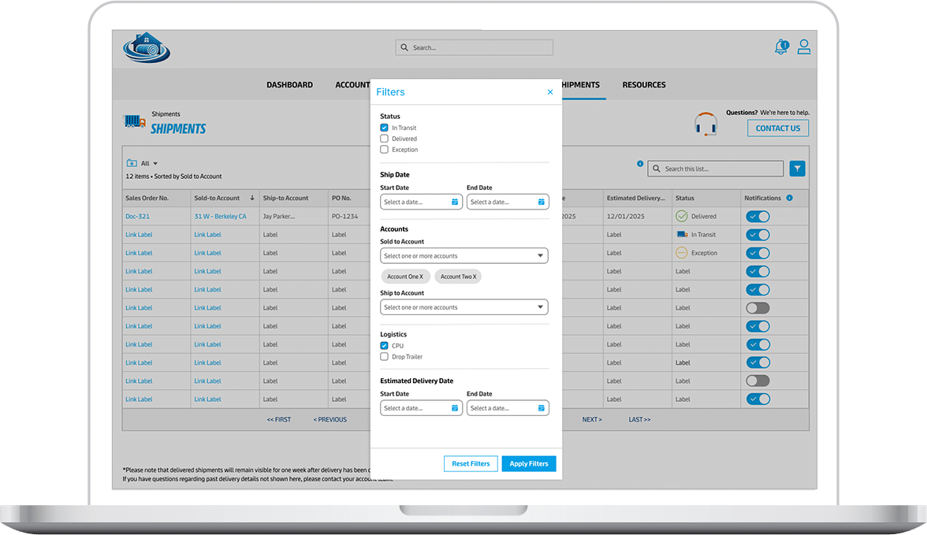927x535 pixels.
Task: Expand the Ship to Account dropdown
Action: 463,307
